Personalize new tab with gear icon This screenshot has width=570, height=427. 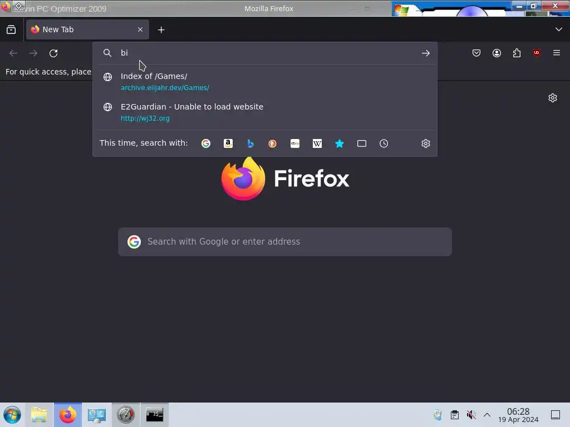click(x=553, y=98)
